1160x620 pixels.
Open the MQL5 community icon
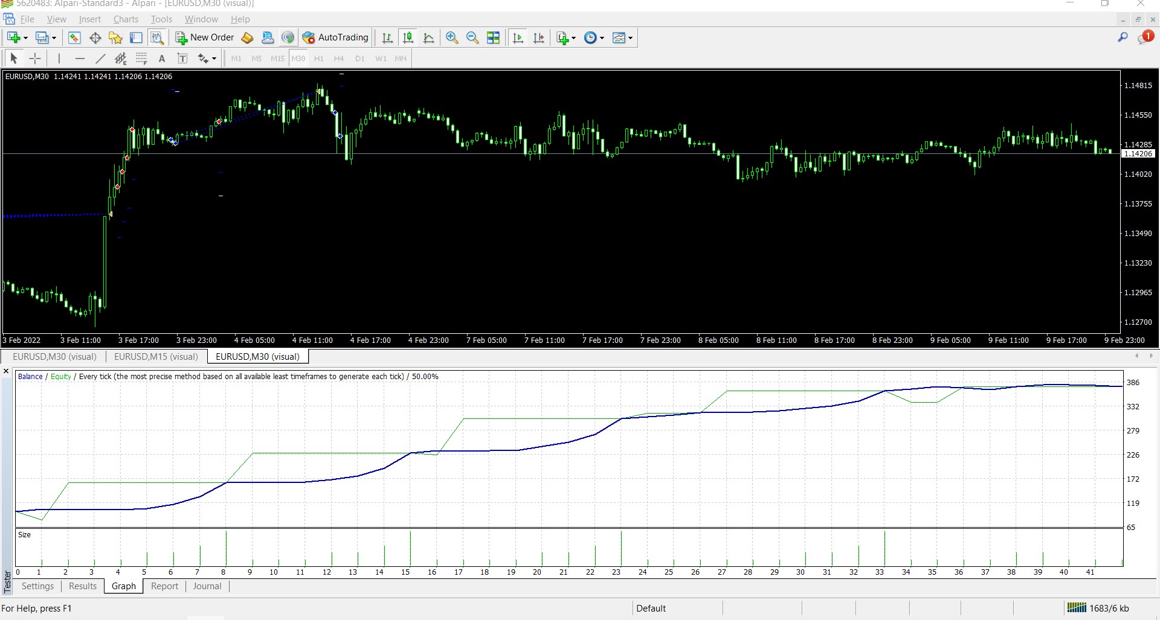tap(268, 37)
